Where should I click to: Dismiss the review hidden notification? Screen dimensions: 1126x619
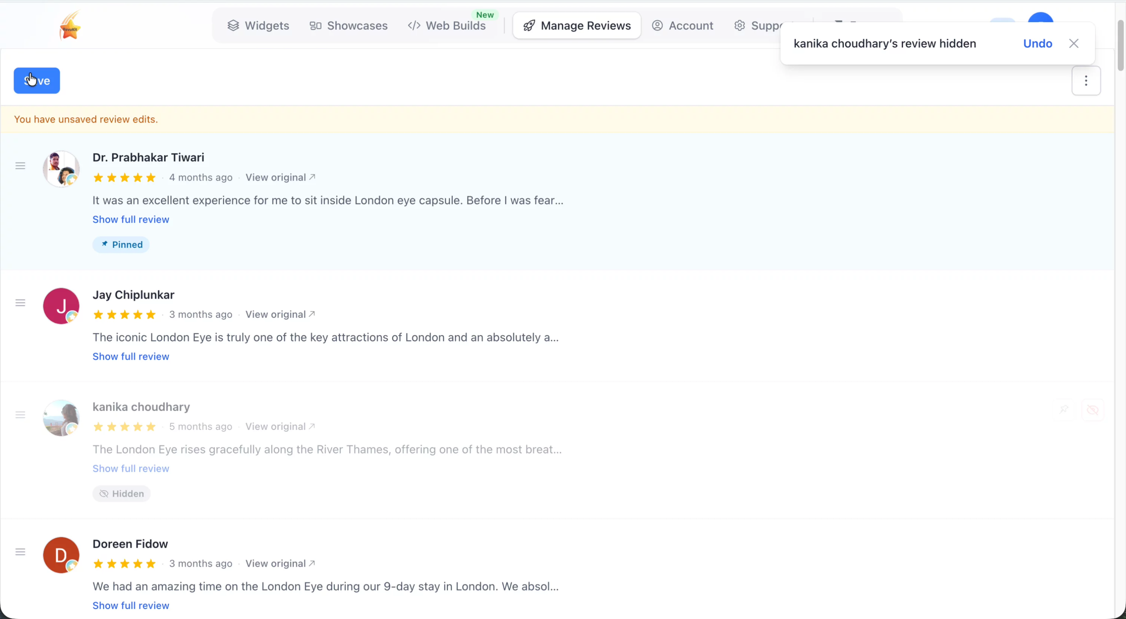coord(1074,43)
